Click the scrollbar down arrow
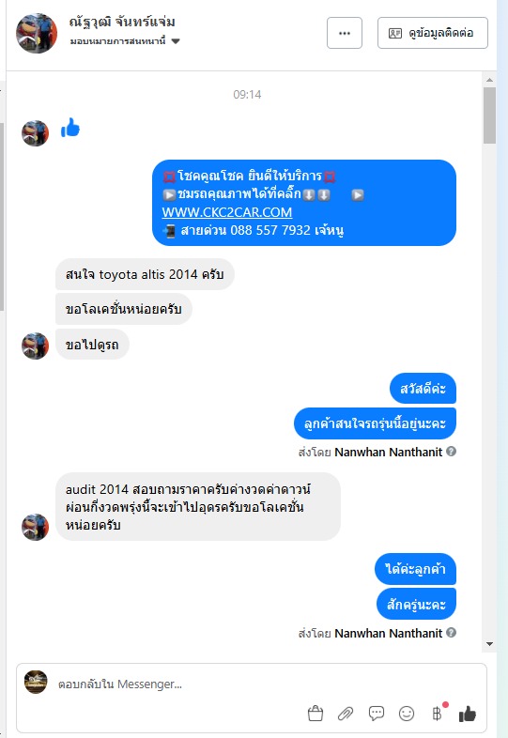This screenshot has height=738, width=508. 489,644
